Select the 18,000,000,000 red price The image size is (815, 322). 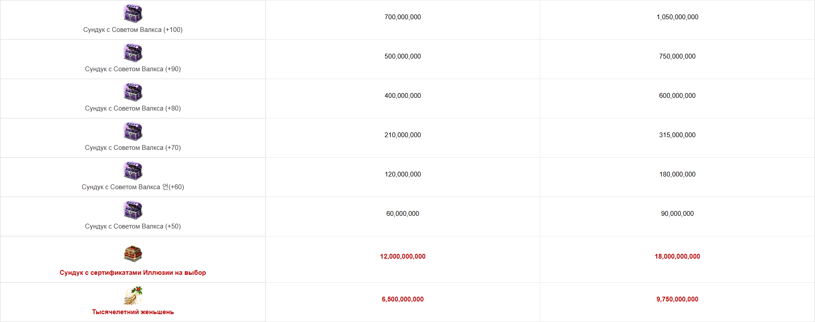tap(677, 256)
